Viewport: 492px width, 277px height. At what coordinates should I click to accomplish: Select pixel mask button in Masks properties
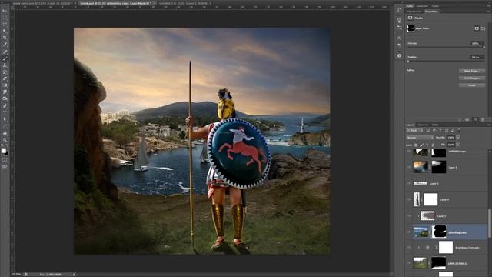(477, 28)
